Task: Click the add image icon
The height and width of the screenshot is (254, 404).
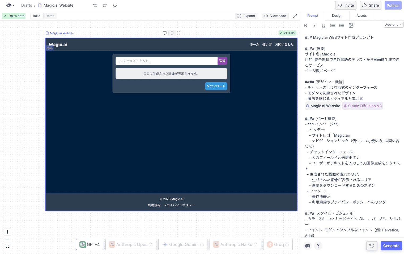Action: point(351,25)
